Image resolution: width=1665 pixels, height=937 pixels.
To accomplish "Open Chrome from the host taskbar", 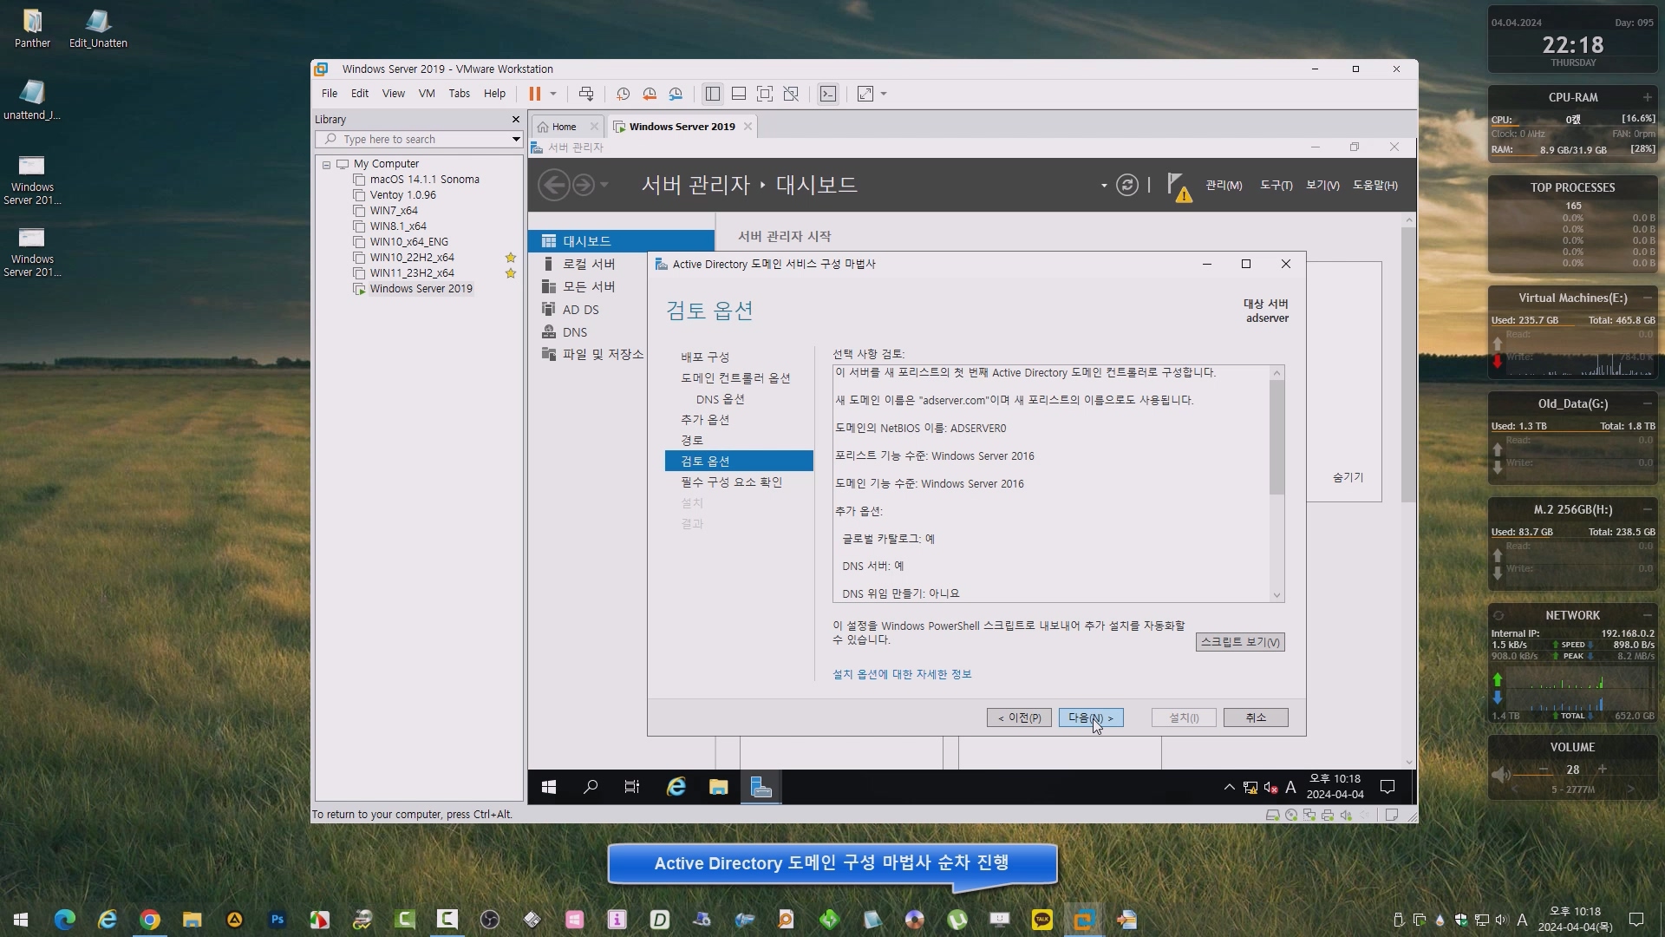I will [x=150, y=920].
